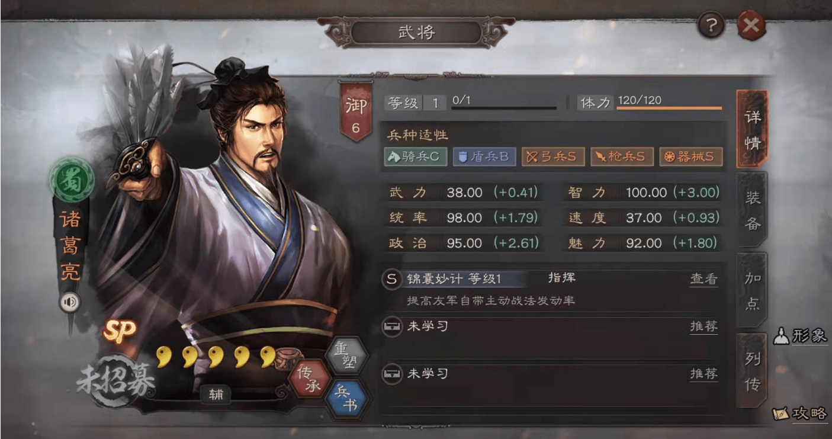The image size is (832, 439).
Task: Click the second empty skill slot icon
Action: pyautogui.click(x=391, y=374)
